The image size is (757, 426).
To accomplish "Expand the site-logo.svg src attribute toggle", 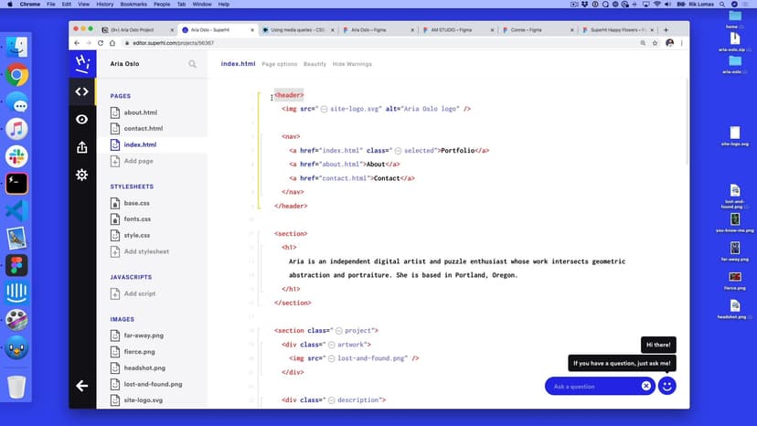I will [x=324, y=109].
